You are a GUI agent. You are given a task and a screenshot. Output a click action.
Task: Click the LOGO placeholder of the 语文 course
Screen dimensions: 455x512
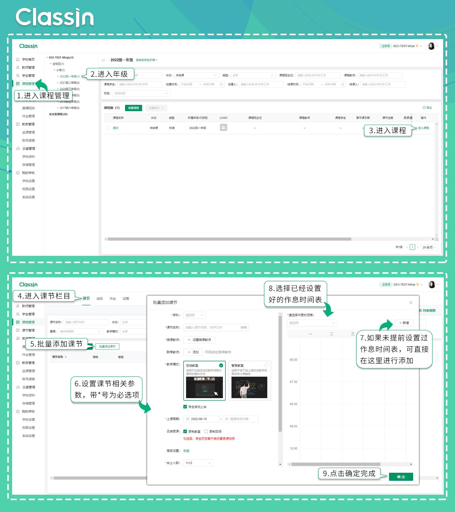coord(223,127)
